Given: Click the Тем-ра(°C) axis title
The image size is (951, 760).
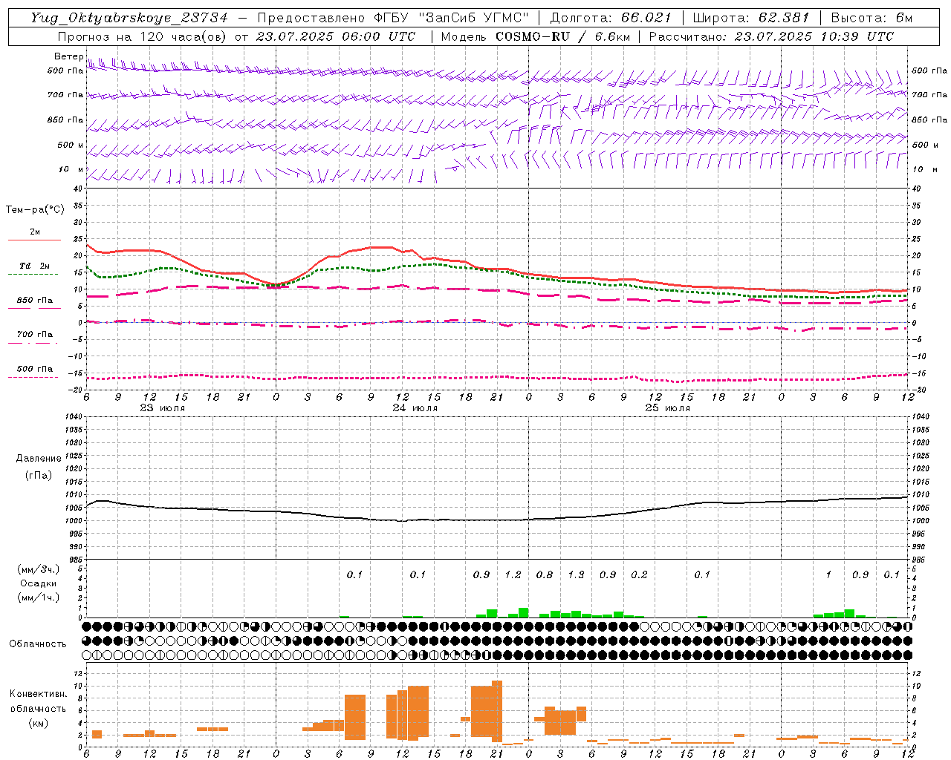Looking at the screenshot, I should coord(35,210).
